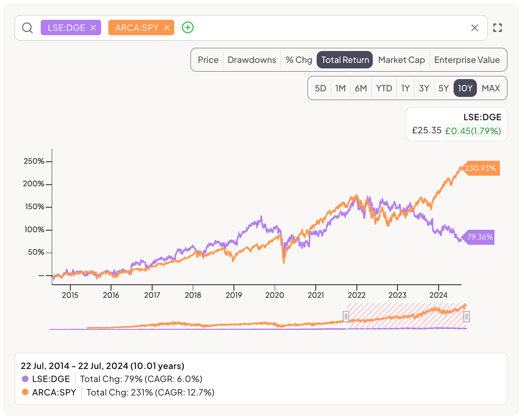
Task: Click the 2020 x-axis label
Action: click(275, 295)
